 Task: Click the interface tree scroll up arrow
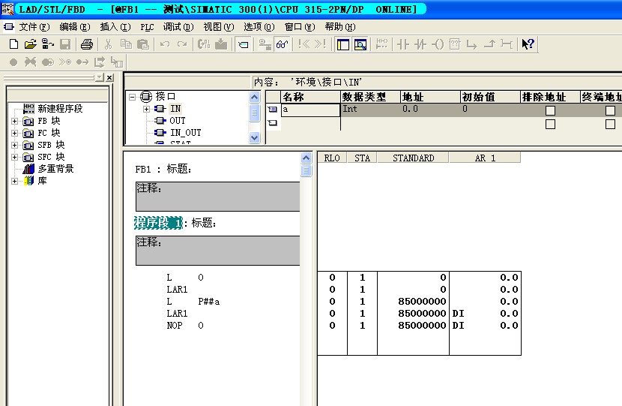tap(254, 97)
